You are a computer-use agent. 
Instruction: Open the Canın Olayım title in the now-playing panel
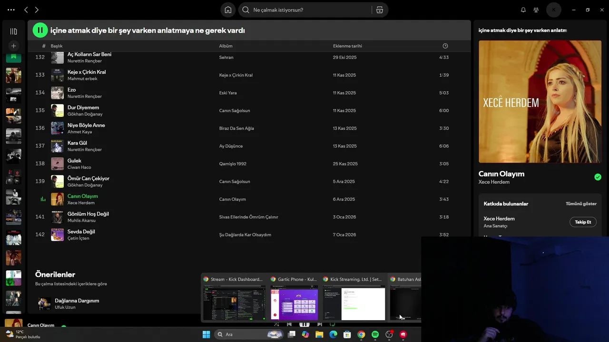(501, 174)
